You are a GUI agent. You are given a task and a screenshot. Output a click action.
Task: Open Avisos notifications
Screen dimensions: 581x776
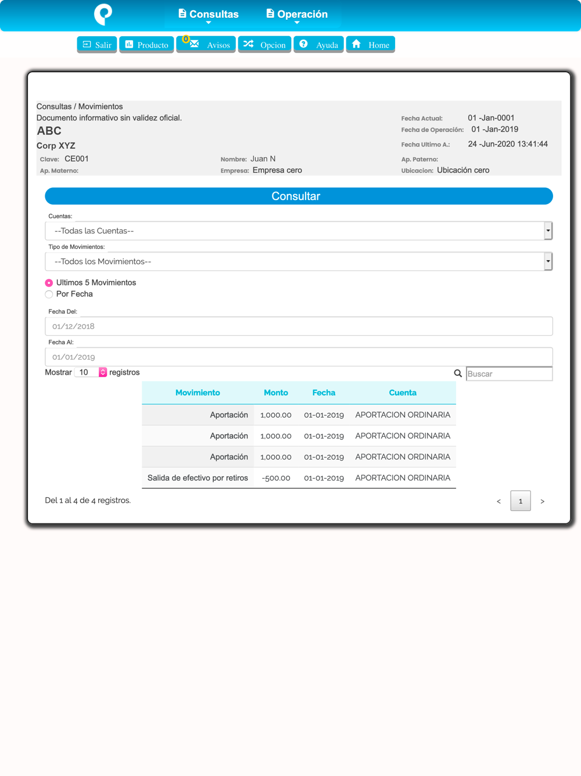point(206,45)
